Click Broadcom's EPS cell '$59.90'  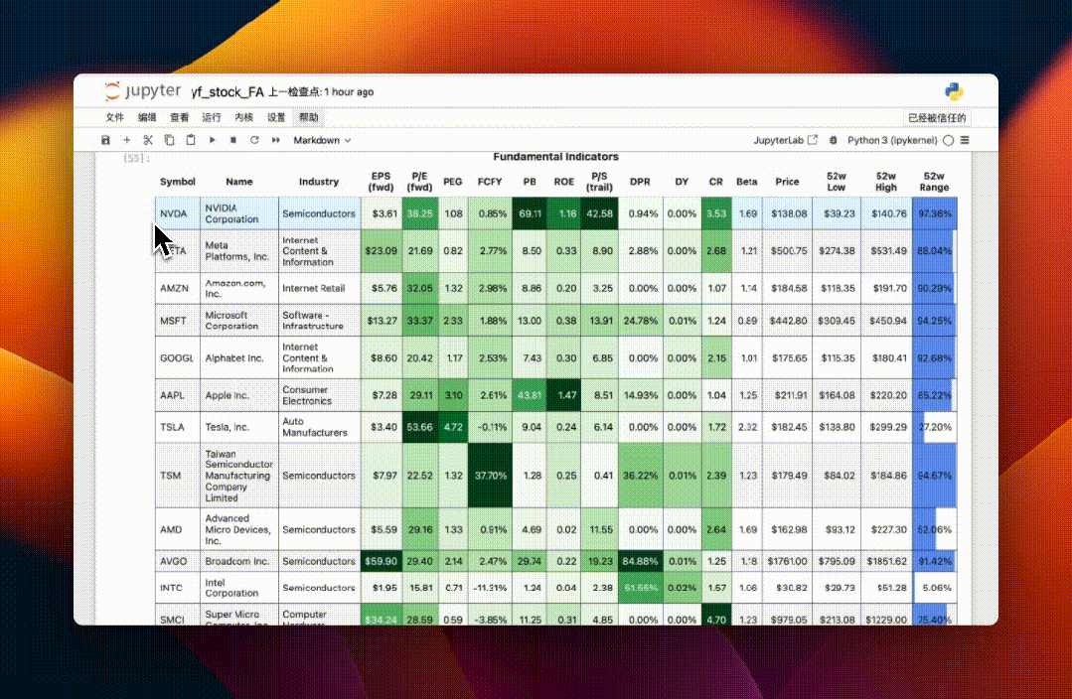point(381,561)
